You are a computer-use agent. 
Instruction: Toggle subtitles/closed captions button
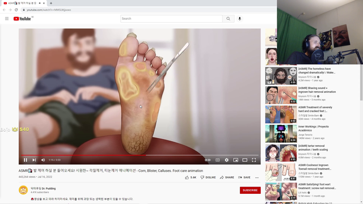click(217, 160)
